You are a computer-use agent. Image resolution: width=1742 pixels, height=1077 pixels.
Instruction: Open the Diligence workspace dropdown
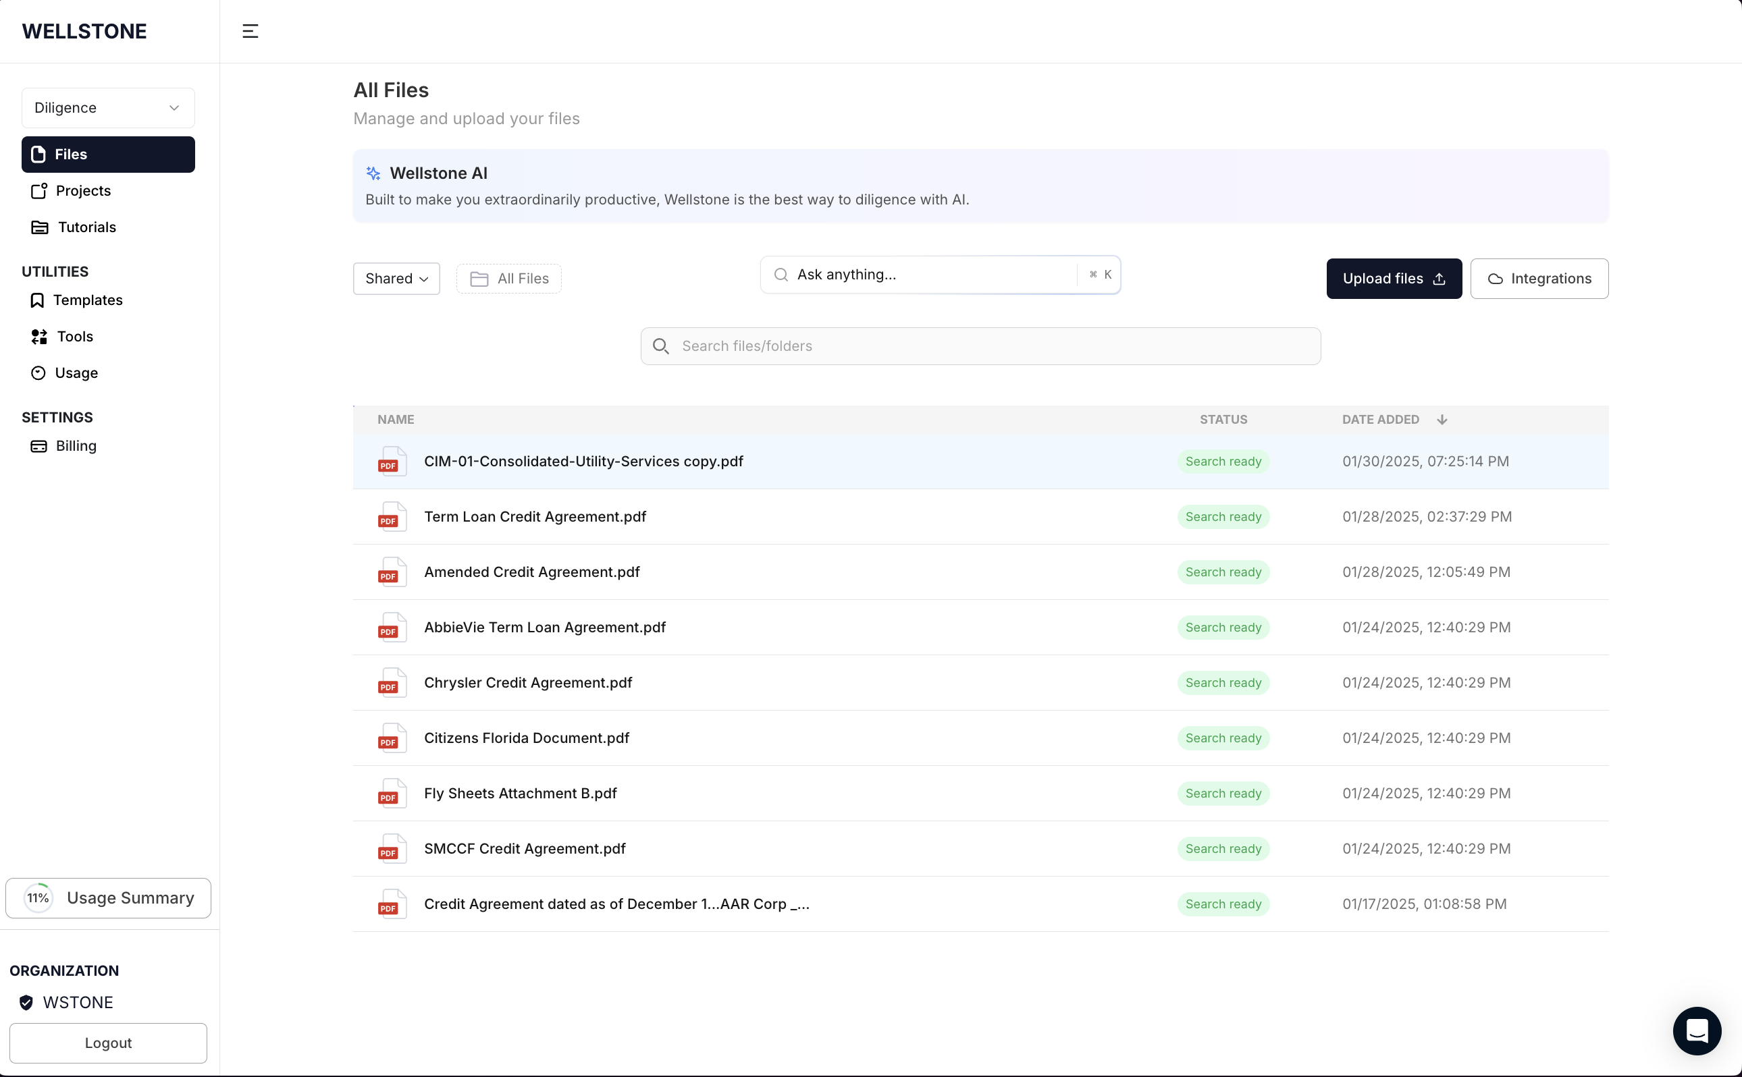coord(108,107)
